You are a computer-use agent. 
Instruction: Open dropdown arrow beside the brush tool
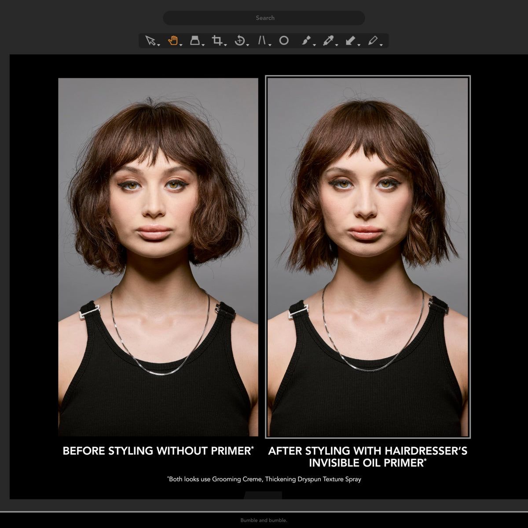[314, 45]
